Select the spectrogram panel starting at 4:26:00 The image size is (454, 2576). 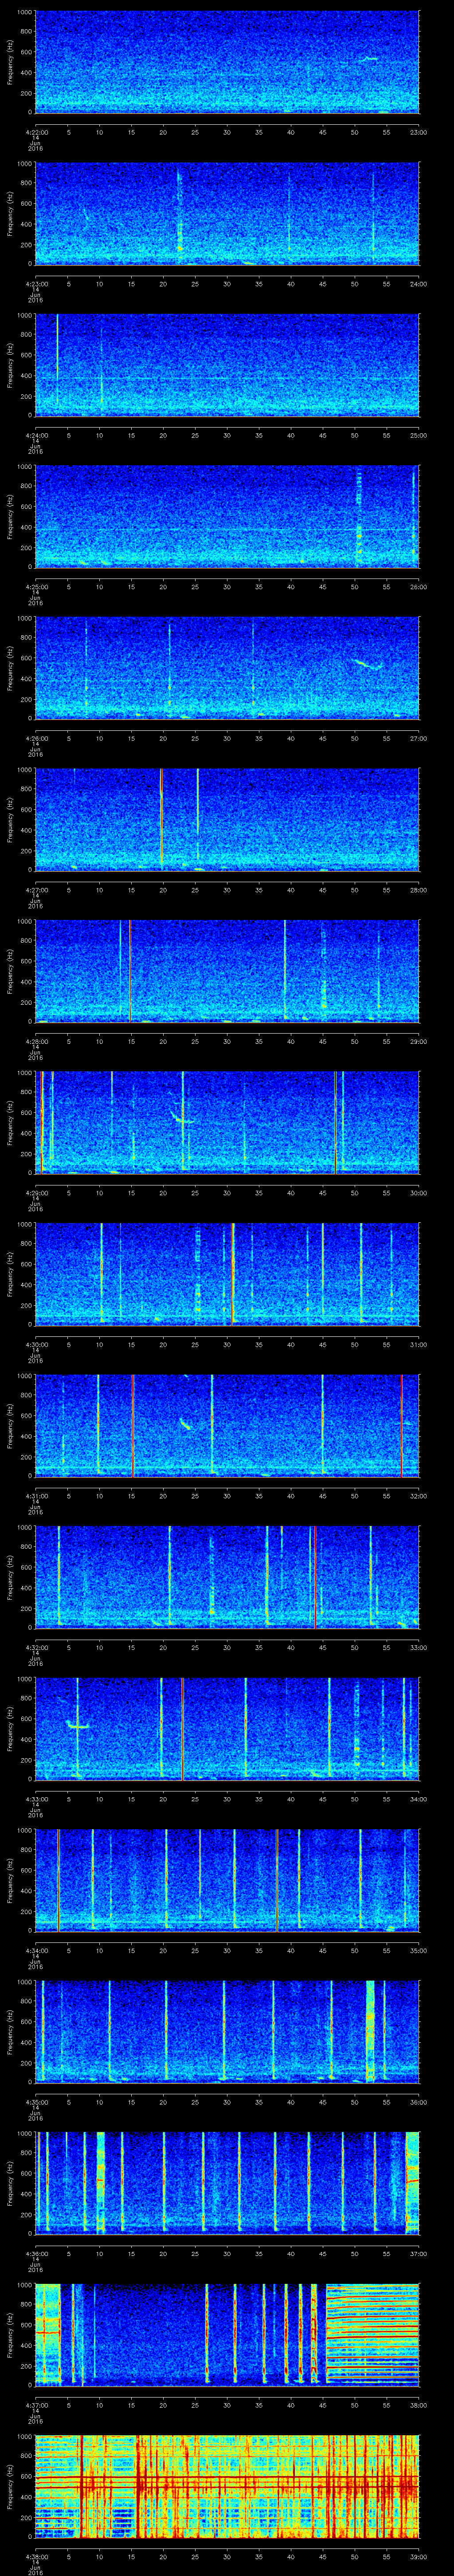227,668
